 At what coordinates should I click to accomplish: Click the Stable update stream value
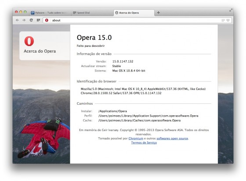click(x=116, y=66)
